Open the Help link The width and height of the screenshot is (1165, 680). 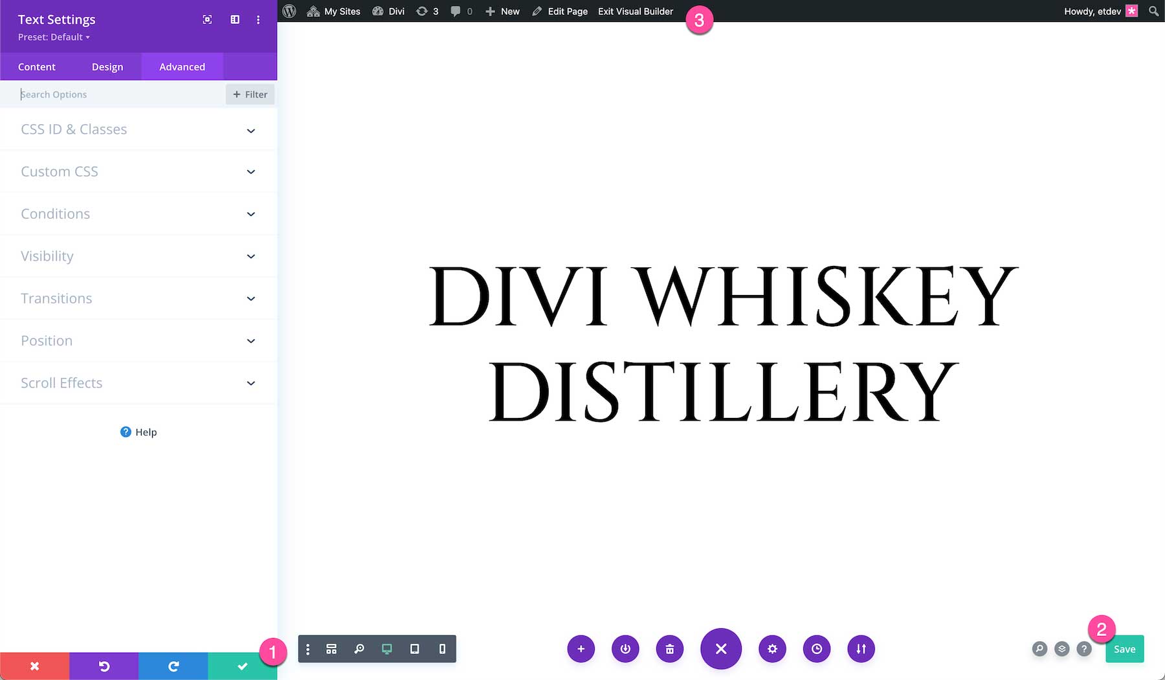[139, 432]
